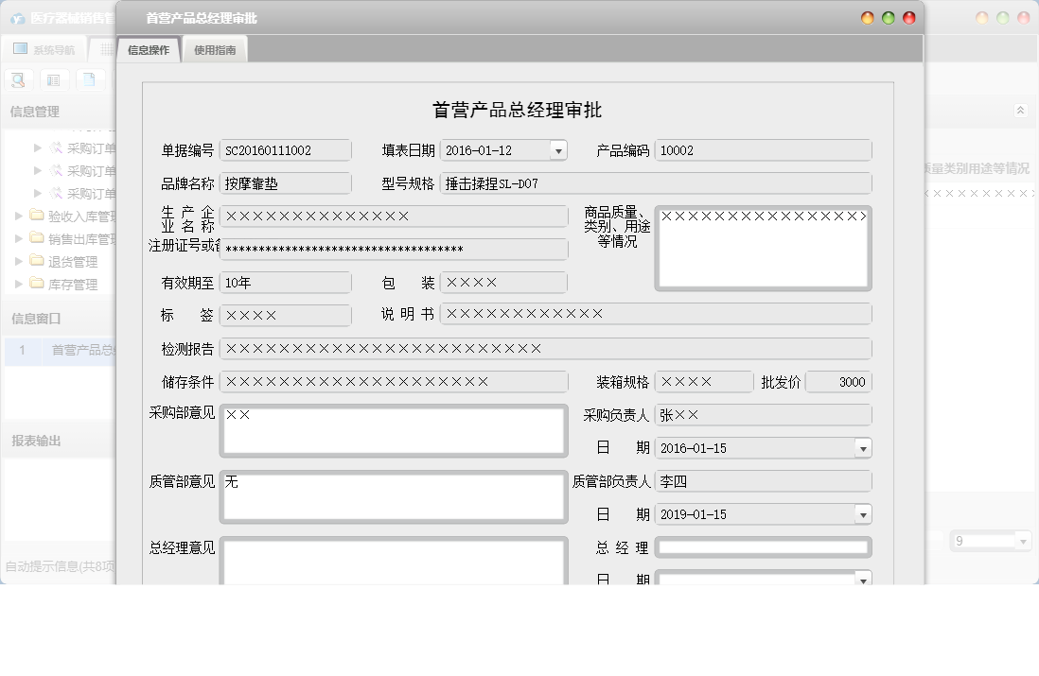Screen dimensions: 1039x676
Task: Collapse the panel using double-chevron icon
Action: pyautogui.click(x=1020, y=111)
